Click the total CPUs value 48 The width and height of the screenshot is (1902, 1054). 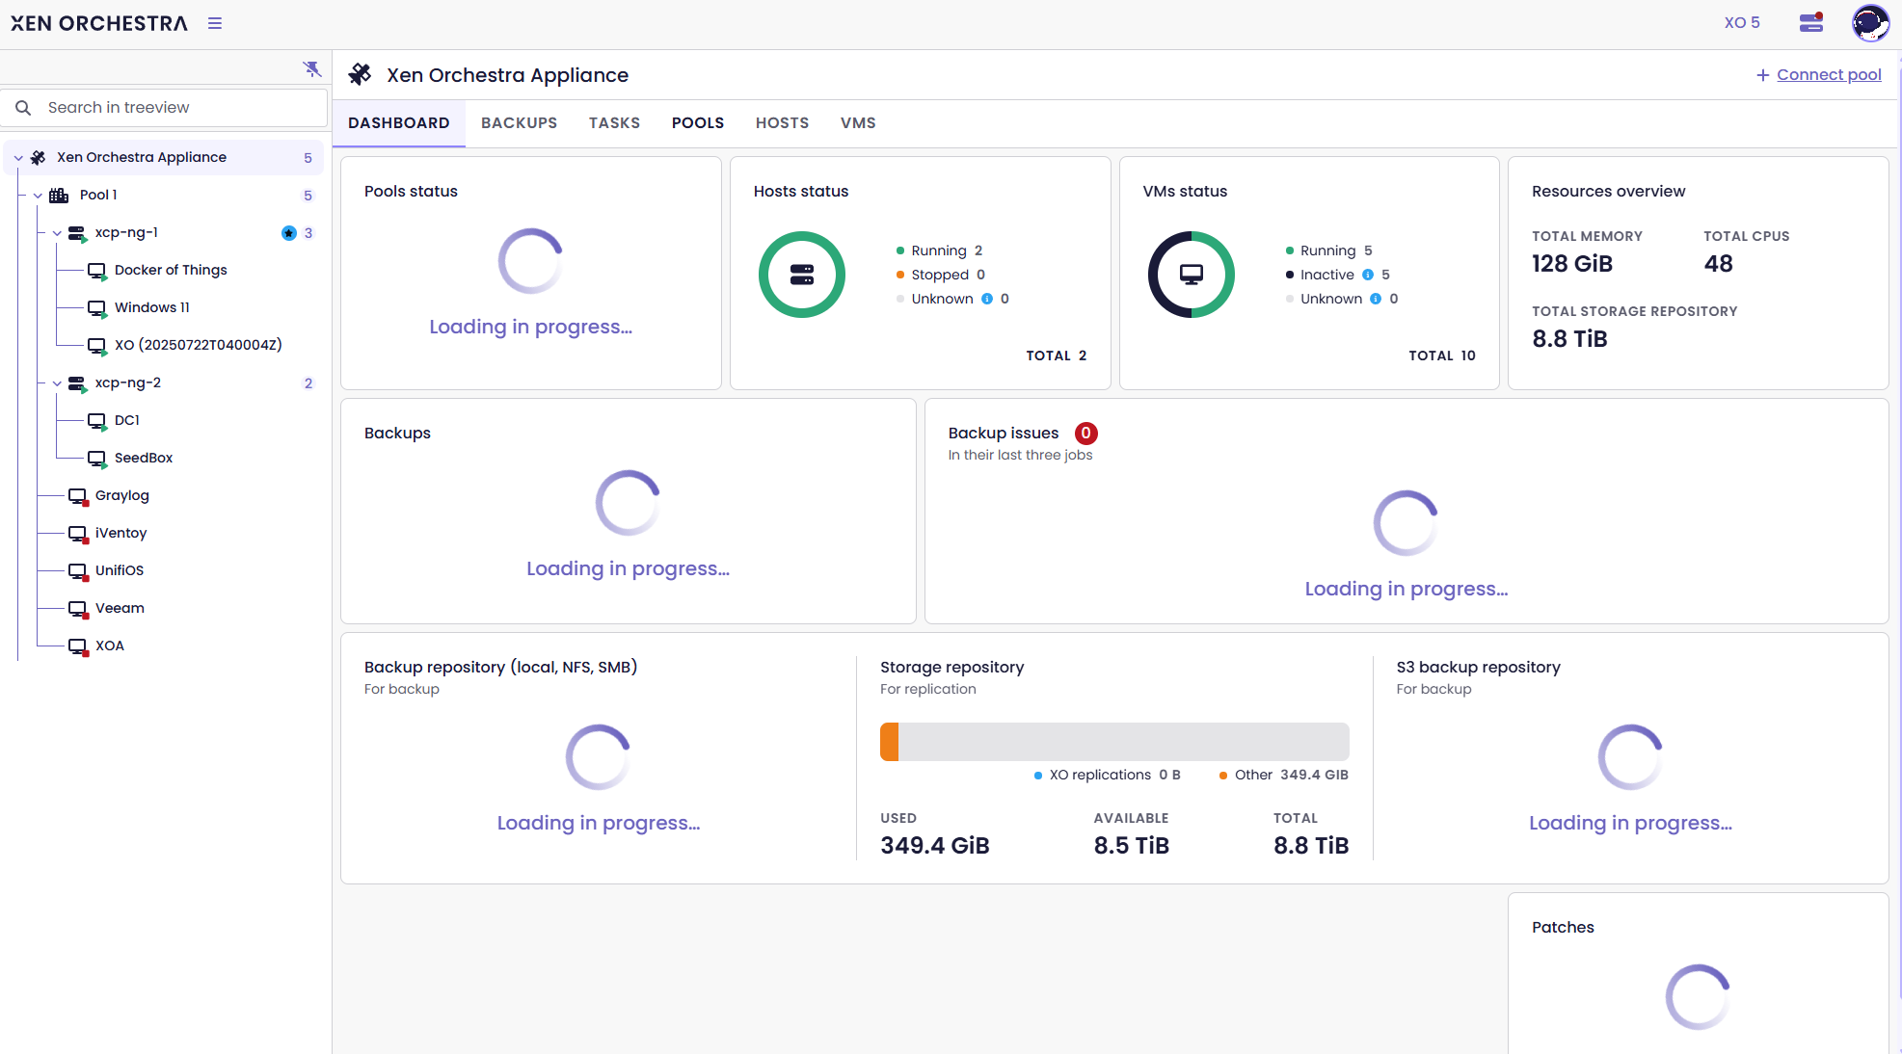coord(1718,264)
